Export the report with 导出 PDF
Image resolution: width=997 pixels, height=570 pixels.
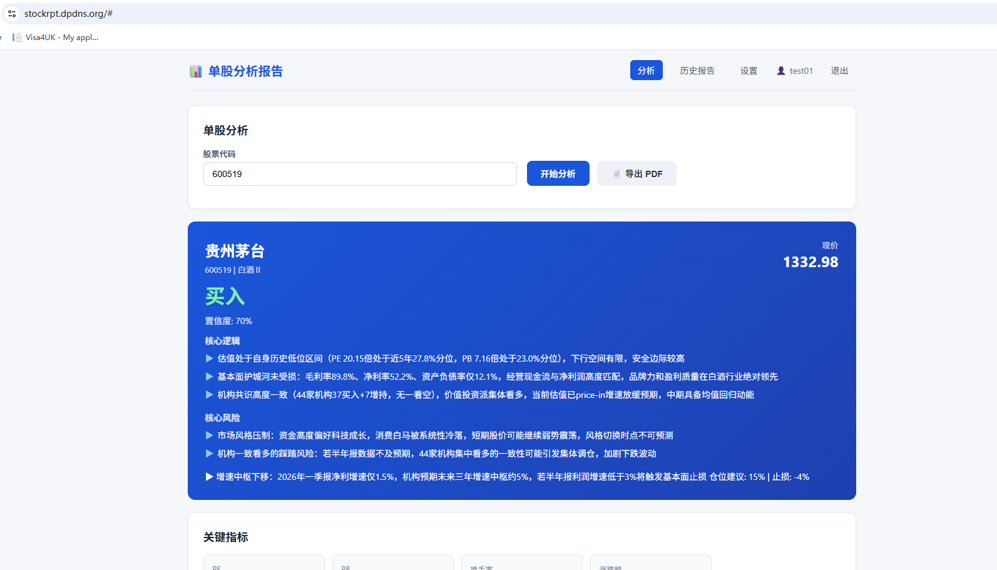click(637, 173)
